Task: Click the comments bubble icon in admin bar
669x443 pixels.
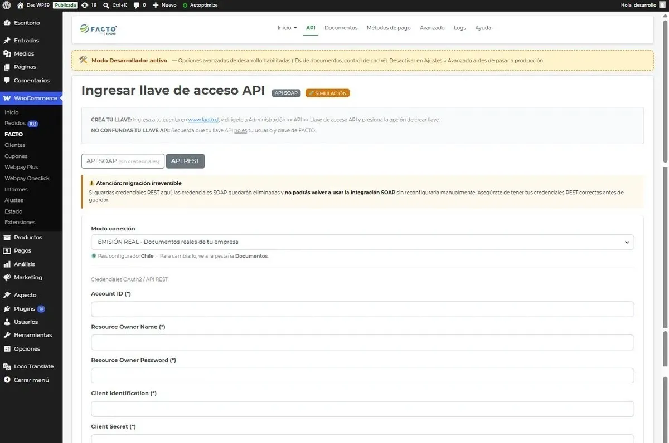Action: pyautogui.click(x=137, y=5)
